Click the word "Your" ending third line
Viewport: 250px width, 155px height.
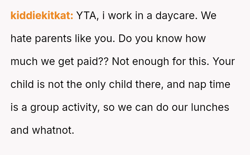point(224,62)
